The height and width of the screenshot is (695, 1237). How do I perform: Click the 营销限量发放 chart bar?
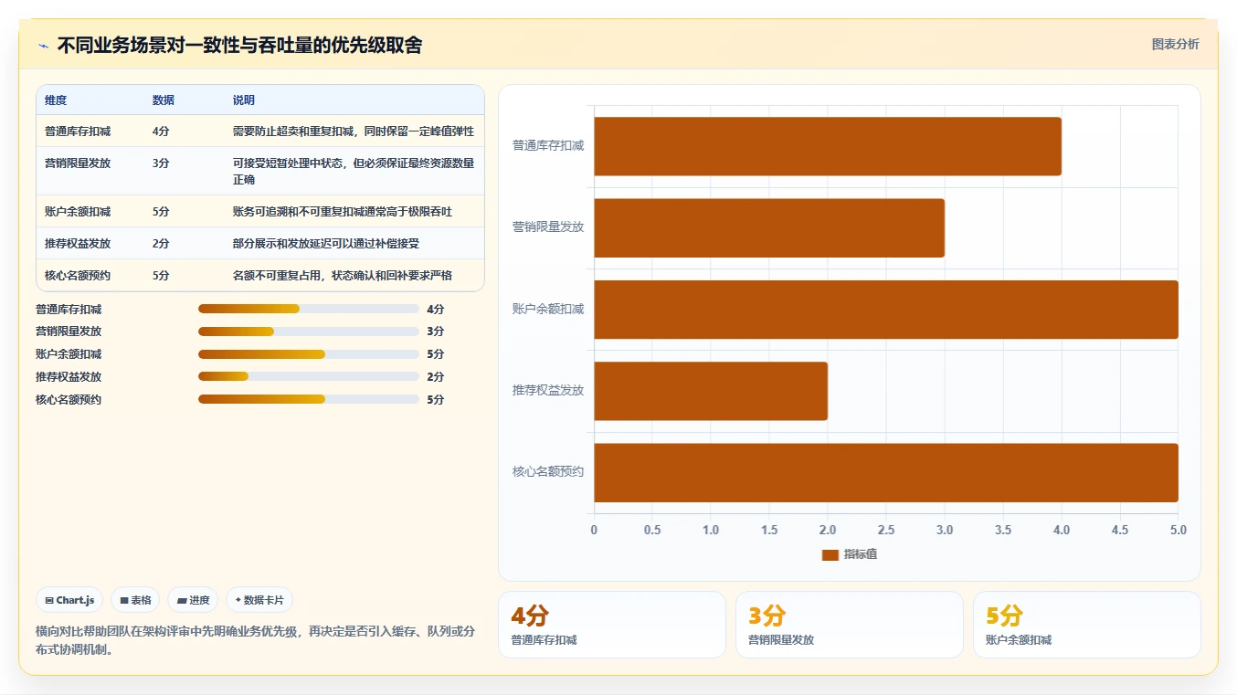[x=769, y=227]
